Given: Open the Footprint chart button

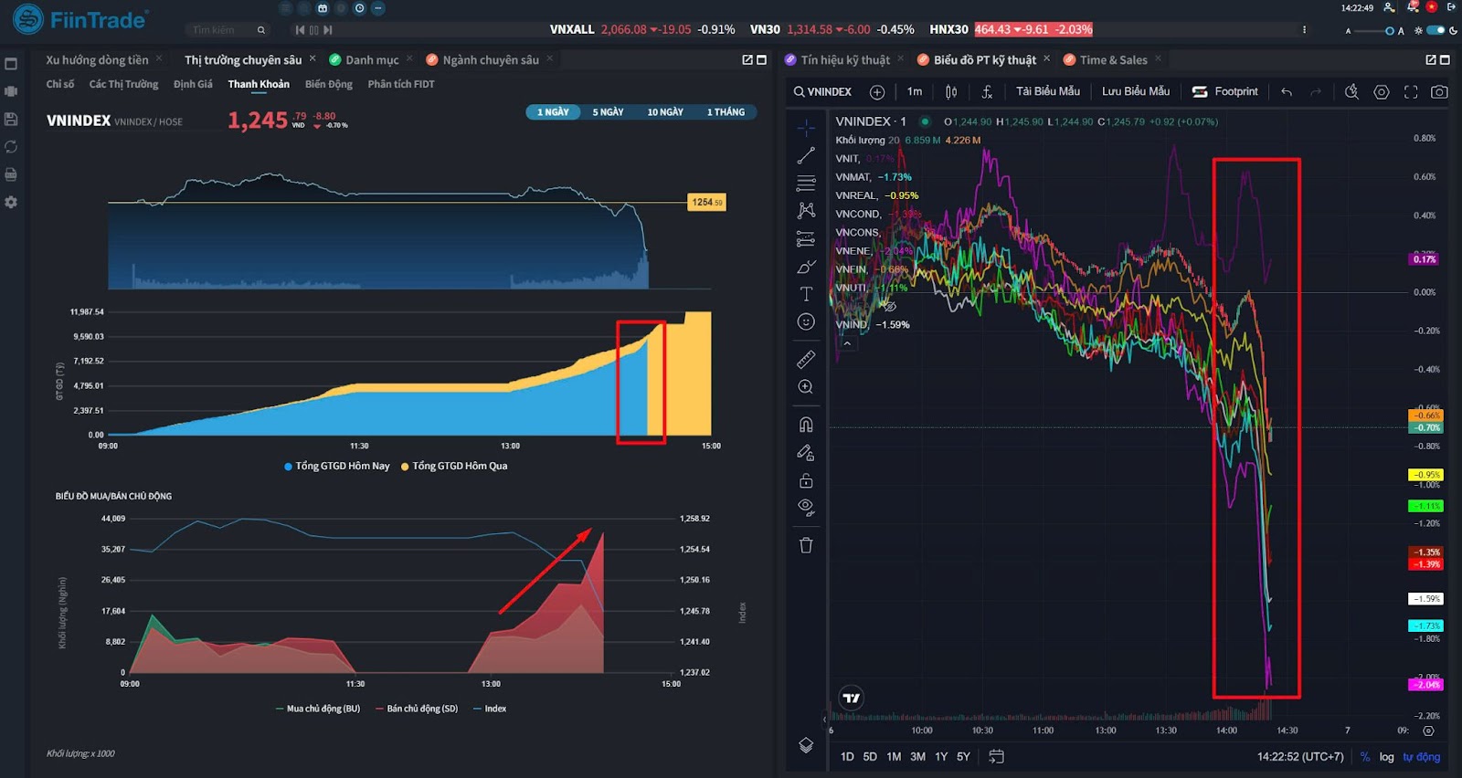Looking at the screenshot, I should 1225,91.
